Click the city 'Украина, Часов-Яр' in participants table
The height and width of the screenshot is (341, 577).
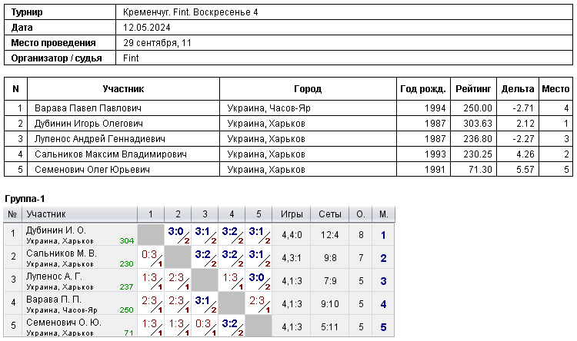(x=268, y=108)
